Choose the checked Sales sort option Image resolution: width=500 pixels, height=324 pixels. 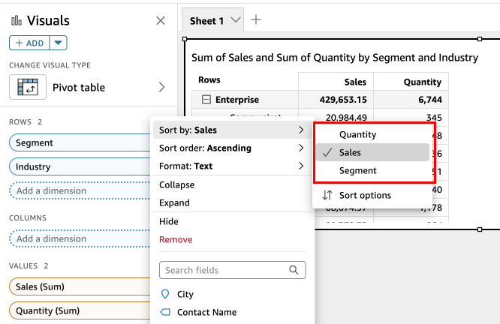pos(349,152)
